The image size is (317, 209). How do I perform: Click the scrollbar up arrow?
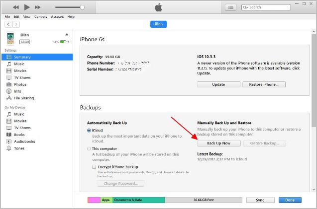coord(314,32)
